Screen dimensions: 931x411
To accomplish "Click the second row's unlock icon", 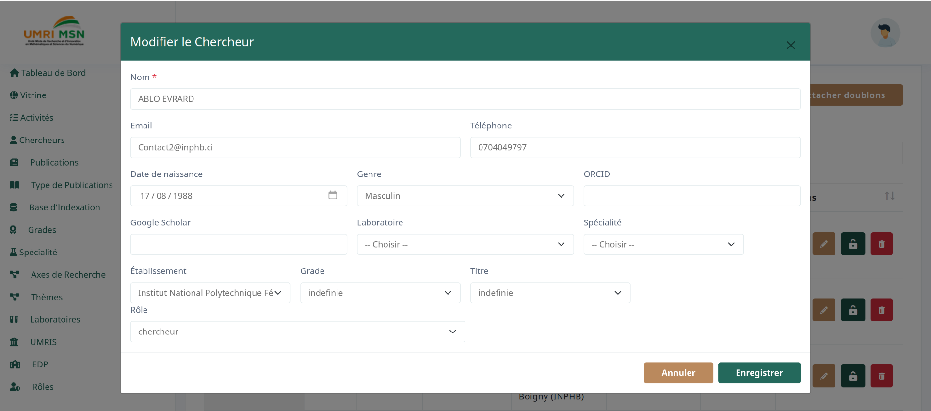I will click(853, 310).
